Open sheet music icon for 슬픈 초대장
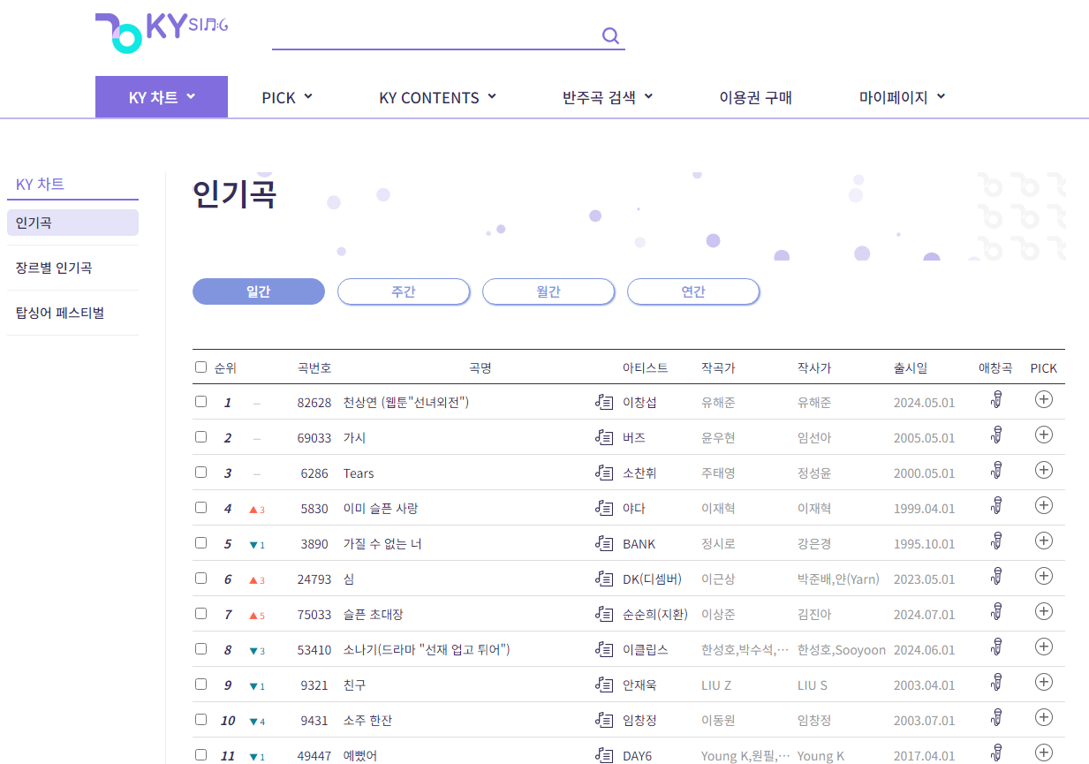The height and width of the screenshot is (764, 1089). click(x=604, y=614)
